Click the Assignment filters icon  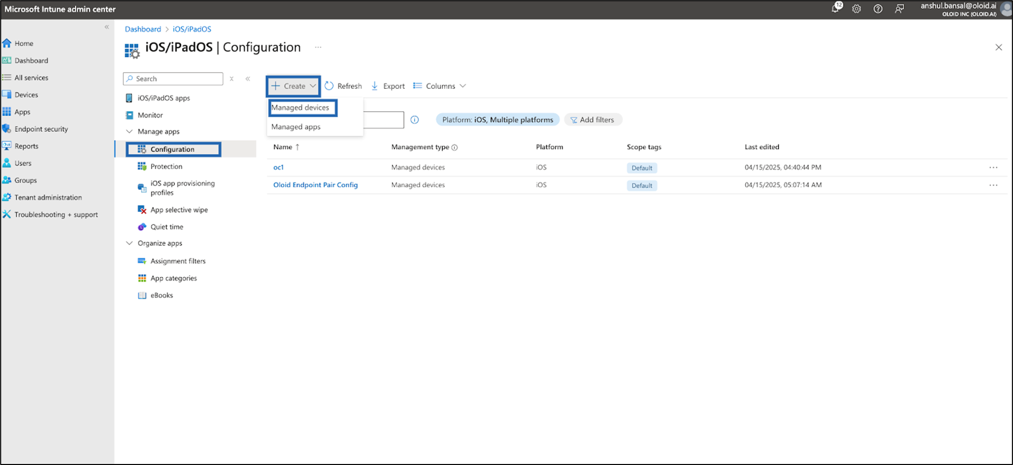point(142,261)
